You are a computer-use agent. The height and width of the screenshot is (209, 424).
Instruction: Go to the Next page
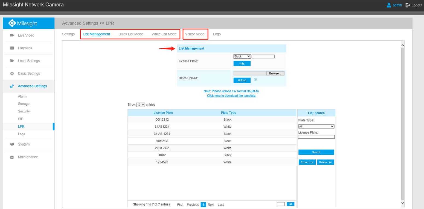coord(211,205)
